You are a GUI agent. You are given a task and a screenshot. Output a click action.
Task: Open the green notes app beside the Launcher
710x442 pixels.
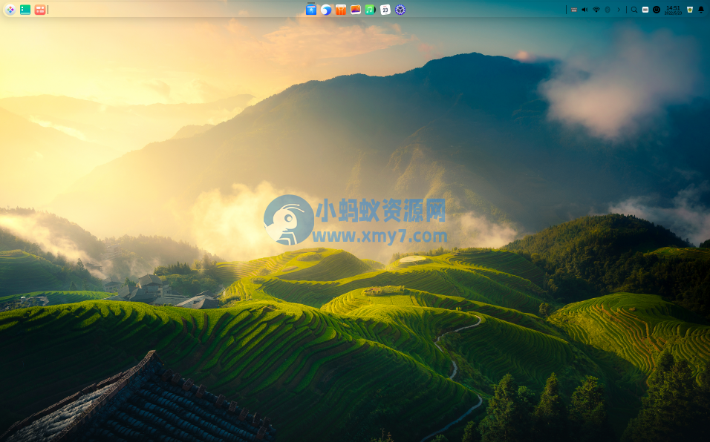pyautogui.click(x=25, y=10)
